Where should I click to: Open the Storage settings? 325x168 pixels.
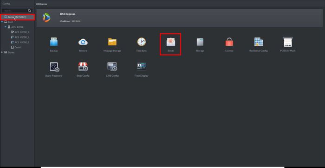200,44
